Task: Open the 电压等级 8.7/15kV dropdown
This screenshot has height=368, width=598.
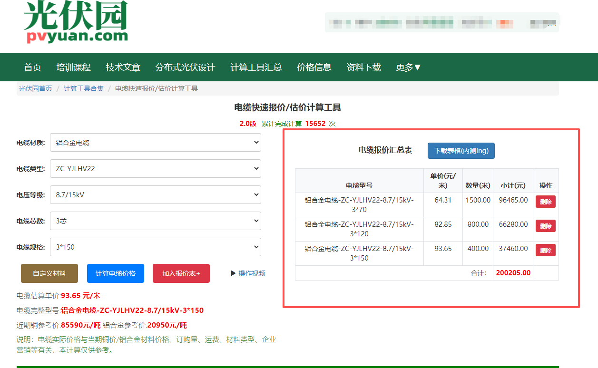Action: (x=155, y=194)
